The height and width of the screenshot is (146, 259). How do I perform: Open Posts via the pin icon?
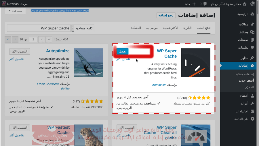tap(252, 24)
